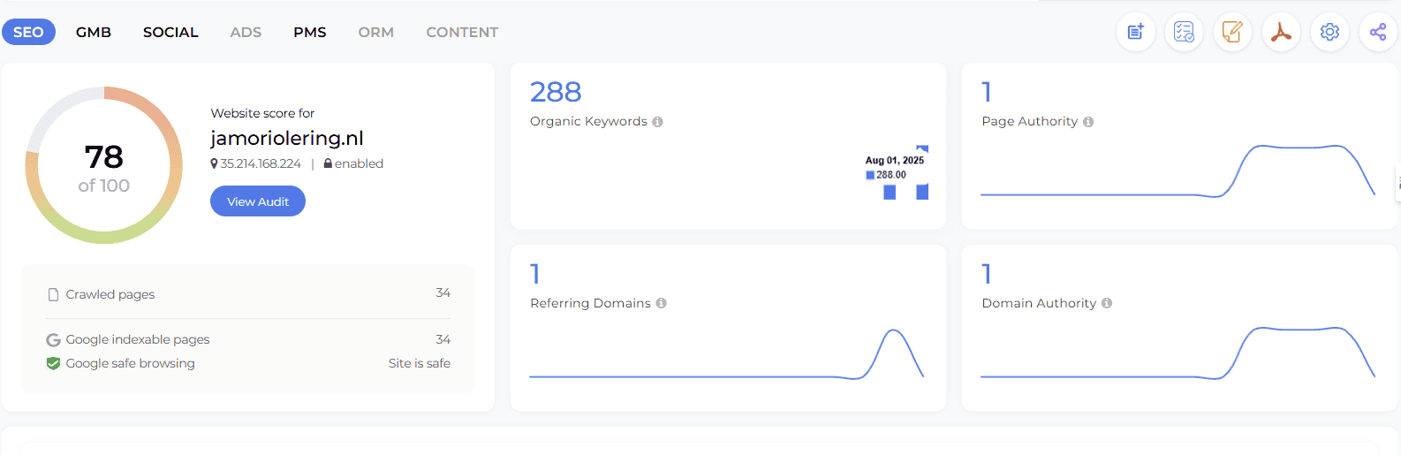
Task: Click info icon beside Referring Domains
Action: 661,303
